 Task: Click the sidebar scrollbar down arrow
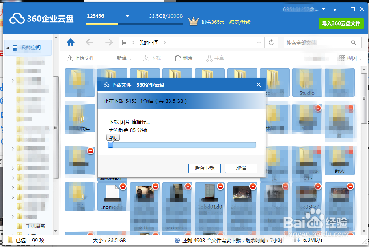pyautogui.click(x=56, y=231)
